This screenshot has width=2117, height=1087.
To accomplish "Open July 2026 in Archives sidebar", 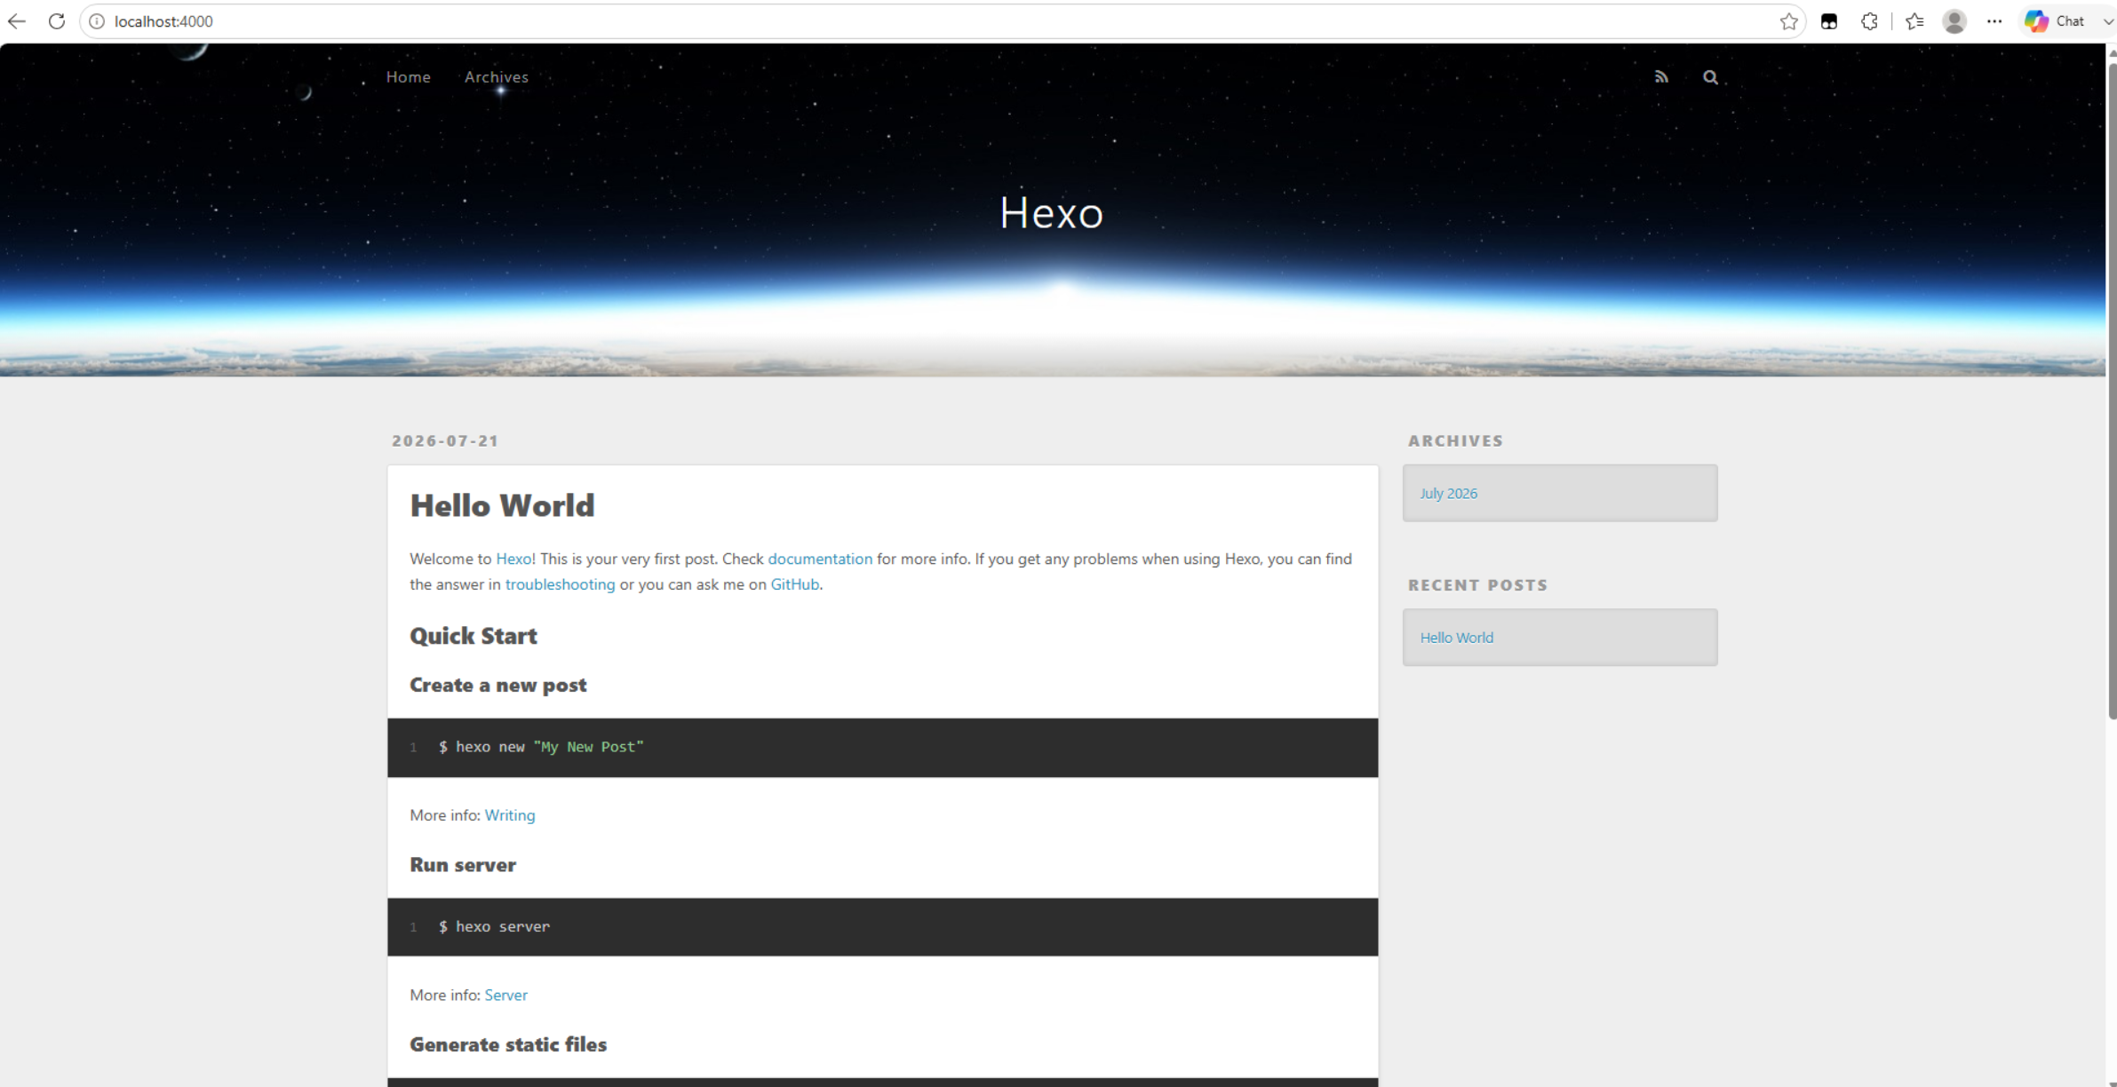I will pos(1449,493).
